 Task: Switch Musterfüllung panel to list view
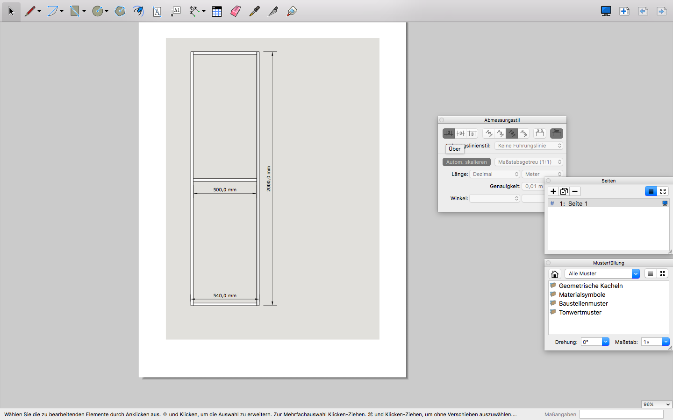click(x=651, y=273)
